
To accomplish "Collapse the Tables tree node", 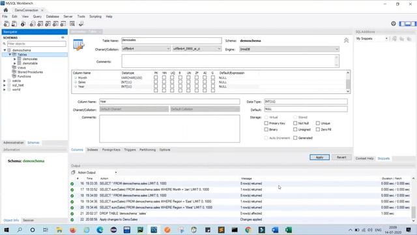I will (x=10, y=54).
